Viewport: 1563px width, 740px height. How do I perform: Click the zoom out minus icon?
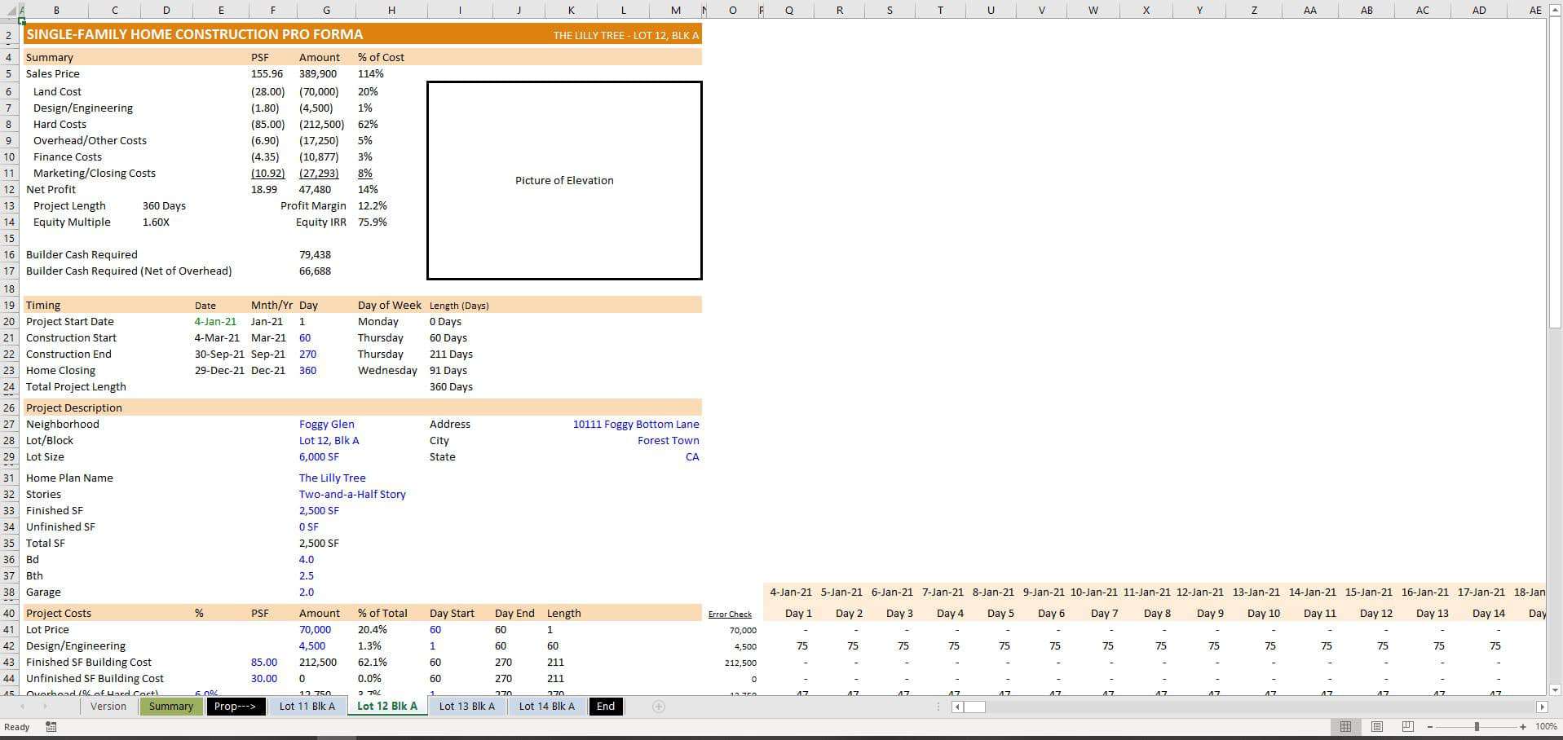(1430, 727)
